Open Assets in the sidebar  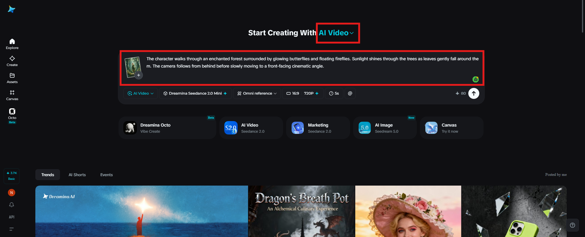(12, 78)
